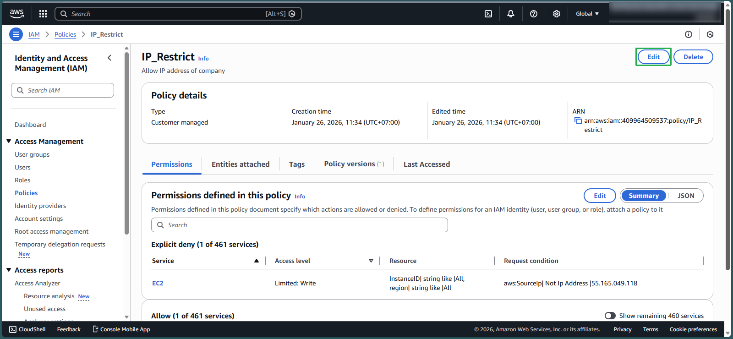Click the Request condition column header
Screen dimensions: 733x339
pos(531,261)
